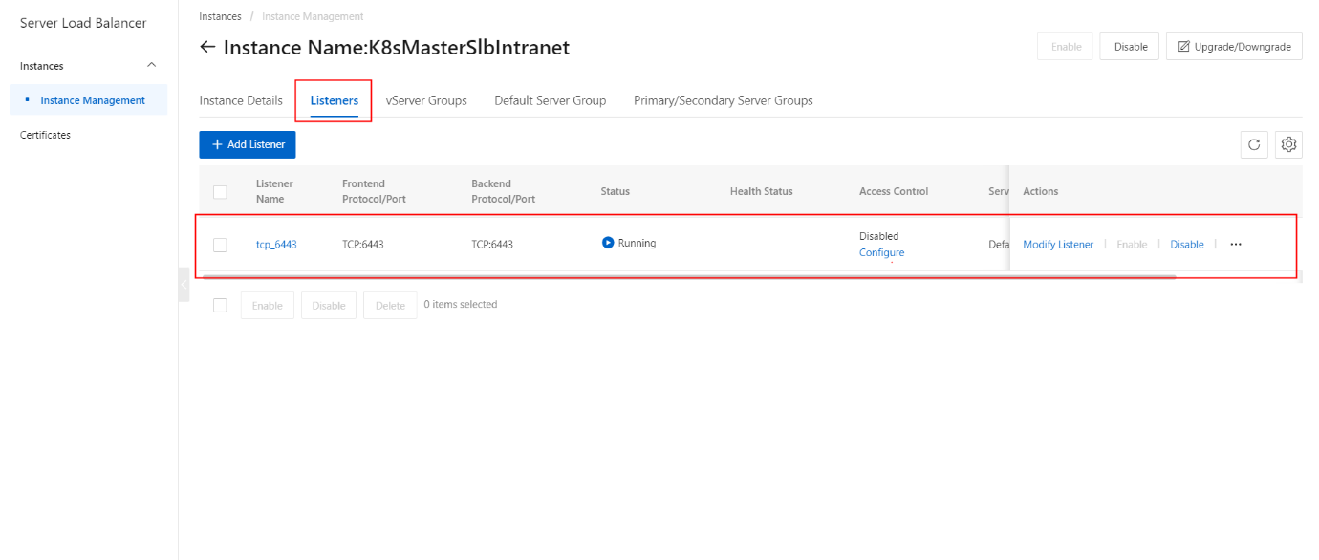Toggle the bottom select-all checkbox
Viewport: 1319px width, 560px height.
pos(220,305)
